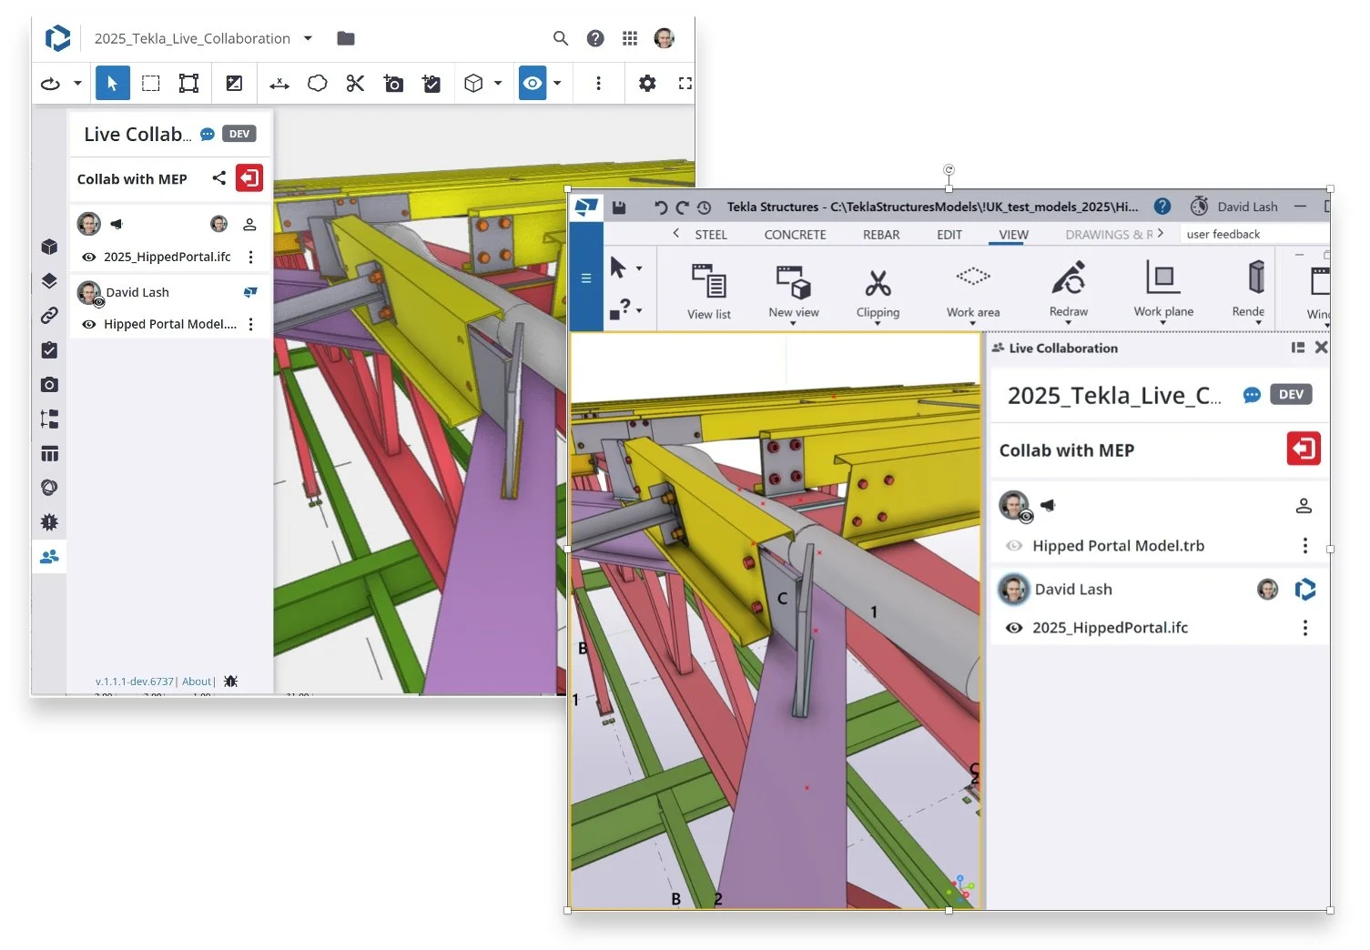Open the Models panel in left sidebar

point(49,247)
